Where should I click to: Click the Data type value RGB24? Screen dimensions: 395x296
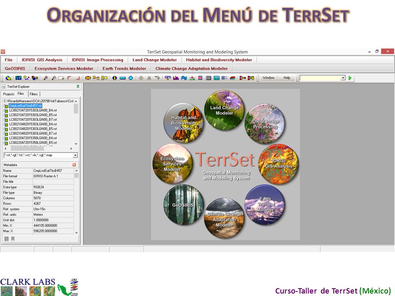[39, 187]
